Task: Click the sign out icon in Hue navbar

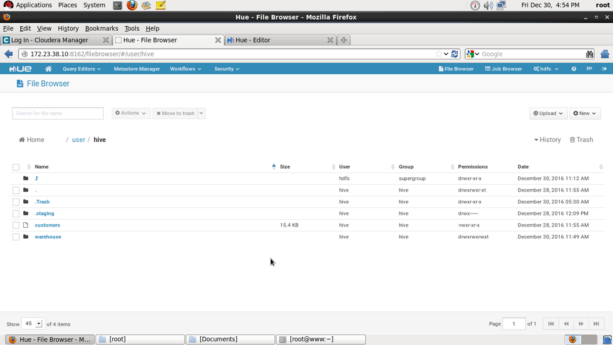Action: (x=604, y=69)
